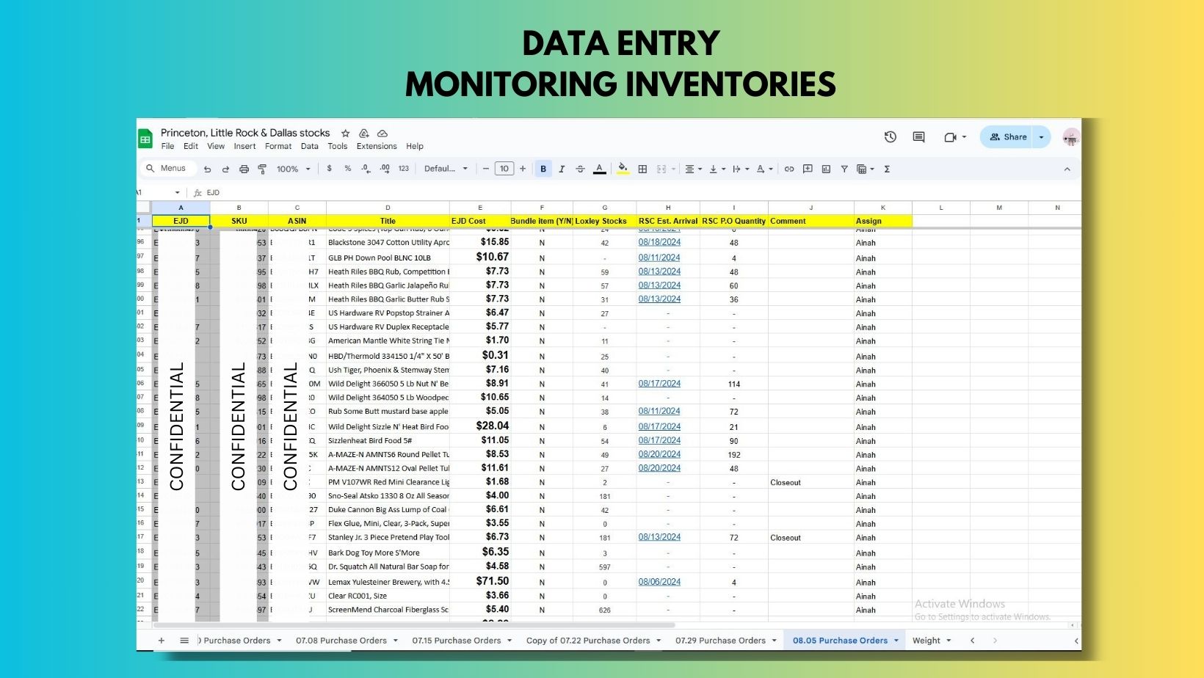1204x678 pixels.
Task: Select the EJD Cost header cell
Action: (x=480, y=221)
